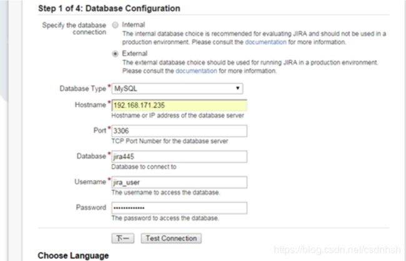Click the Username field containing jira_user
406x261 pixels.
pyautogui.click(x=179, y=183)
